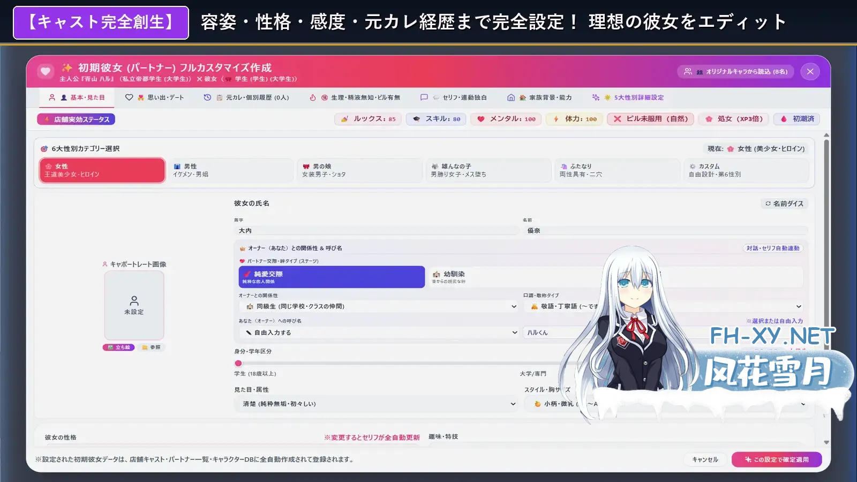
Task: Click the 参照 folder browse button
Action: click(x=151, y=348)
